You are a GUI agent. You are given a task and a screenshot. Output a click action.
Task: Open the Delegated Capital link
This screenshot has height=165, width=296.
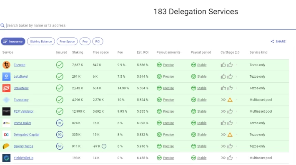[x=26, y=135]
